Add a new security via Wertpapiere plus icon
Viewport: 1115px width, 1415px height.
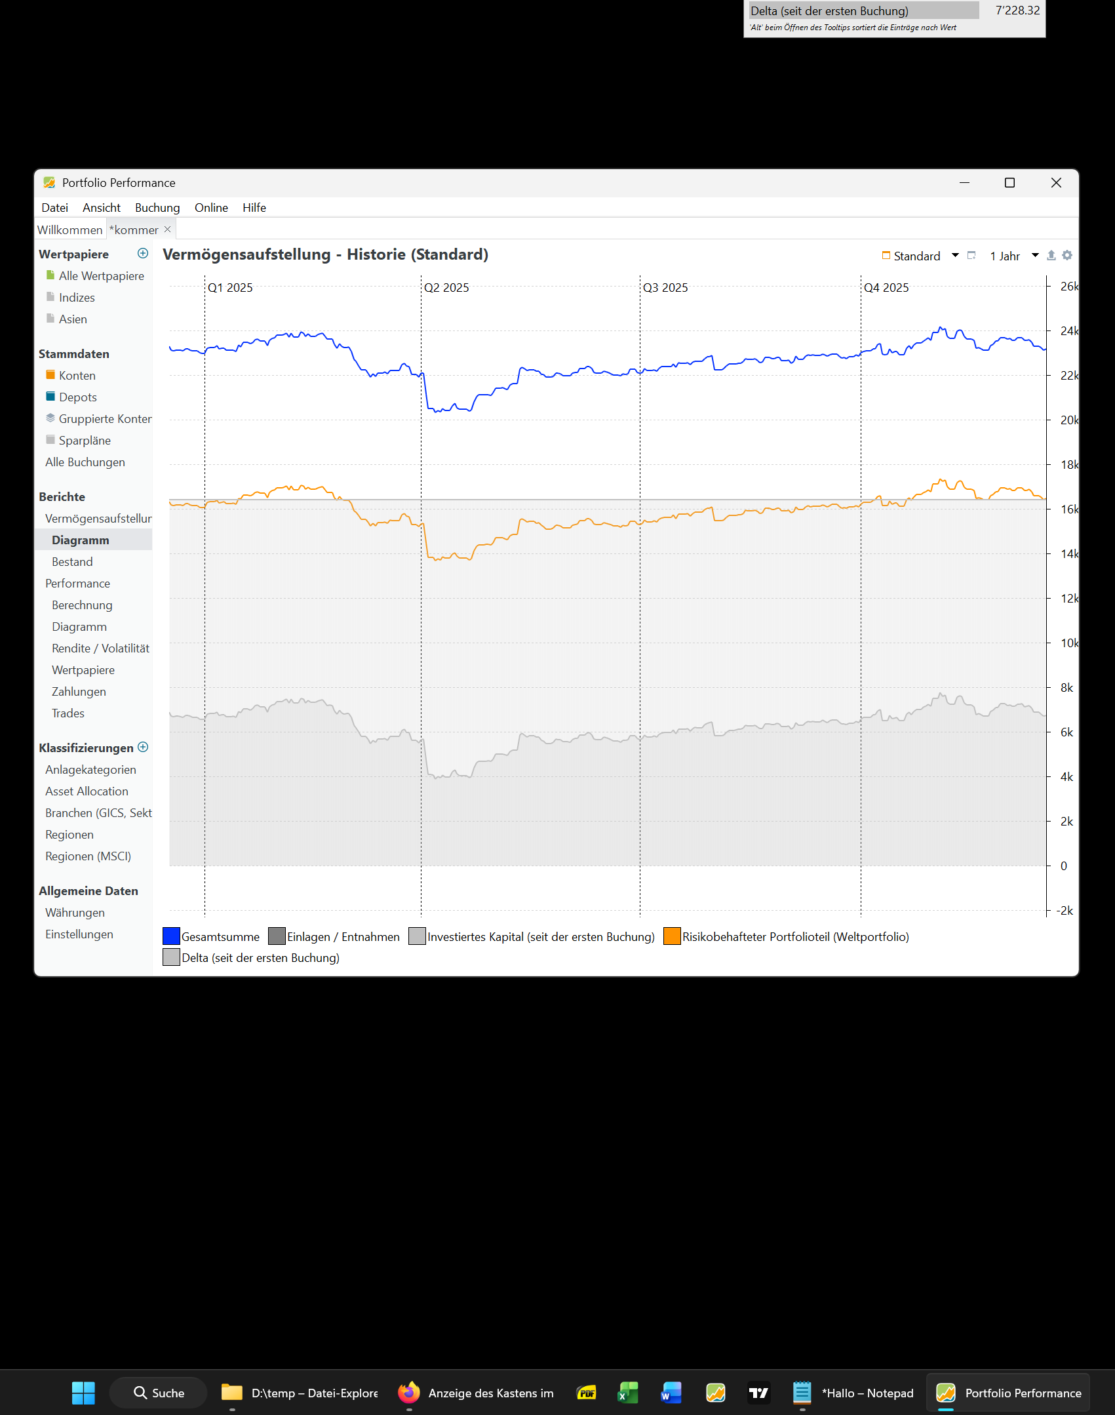(143, 254)
